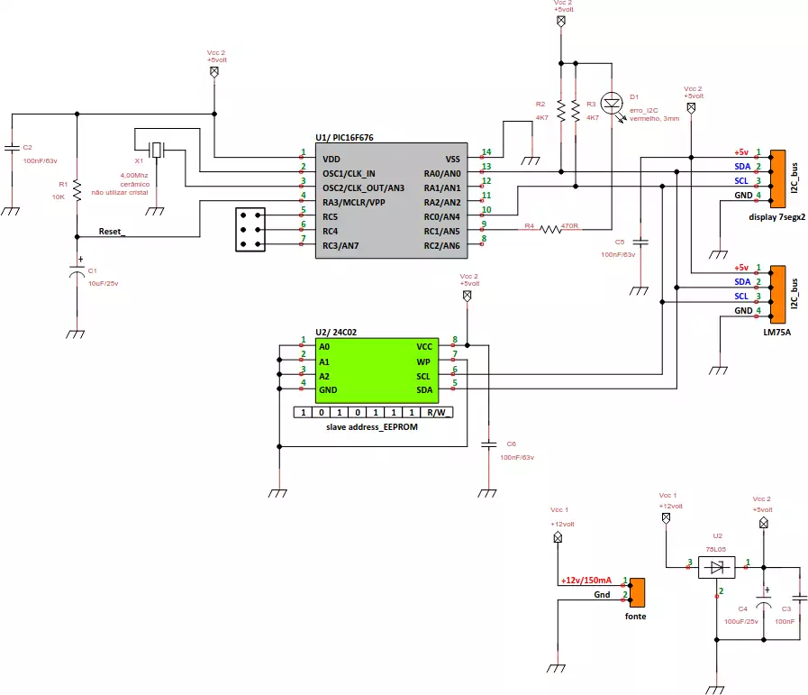808x695 pixels.
Task: Select the PIC16F676 microcontroller chip
Action: (x=392, y=200)
